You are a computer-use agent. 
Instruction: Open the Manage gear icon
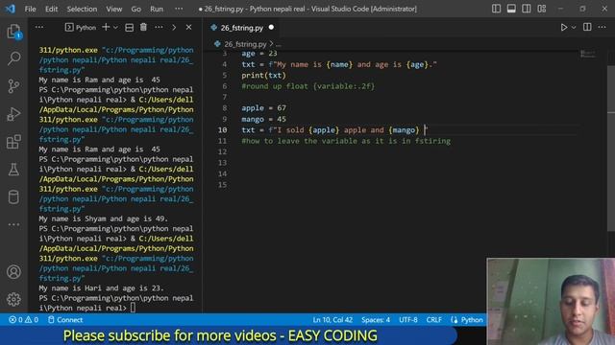coord(13,299)
